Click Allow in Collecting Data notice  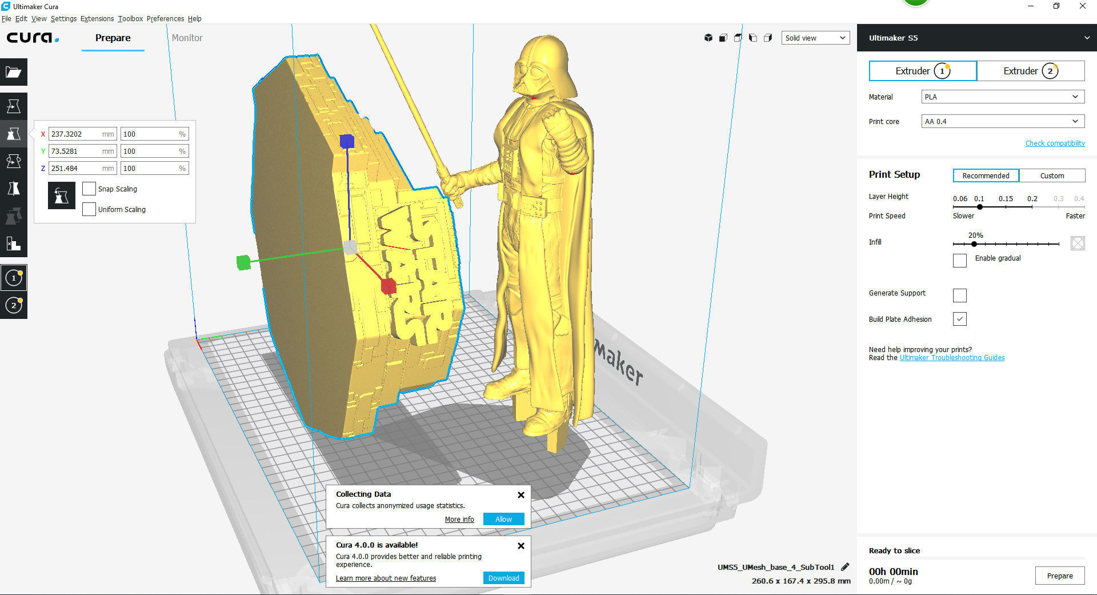pyautogui.click(x=503, y=519)
